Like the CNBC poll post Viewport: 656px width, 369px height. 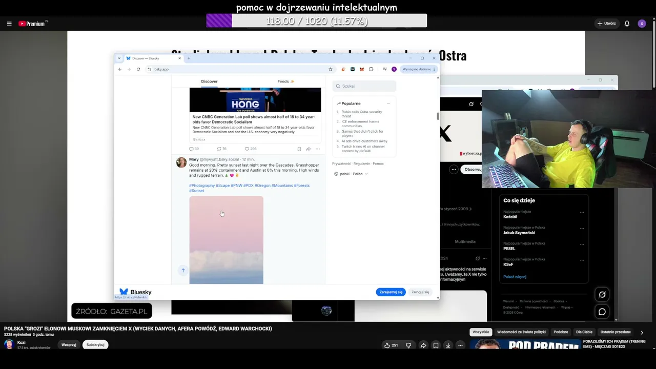point(250,149)
